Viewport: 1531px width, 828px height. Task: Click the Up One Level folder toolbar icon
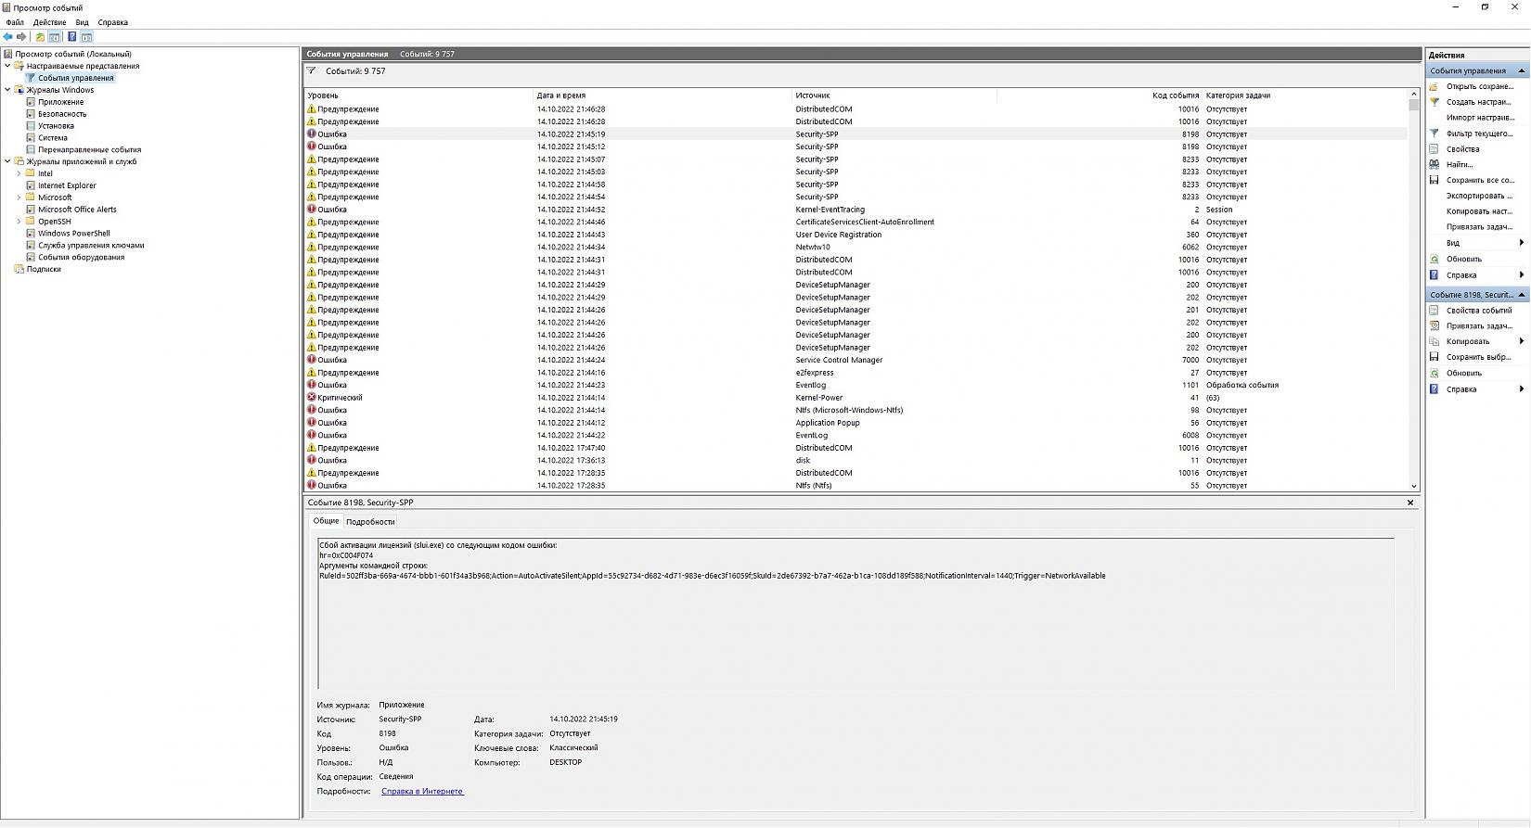pos(40,37)
